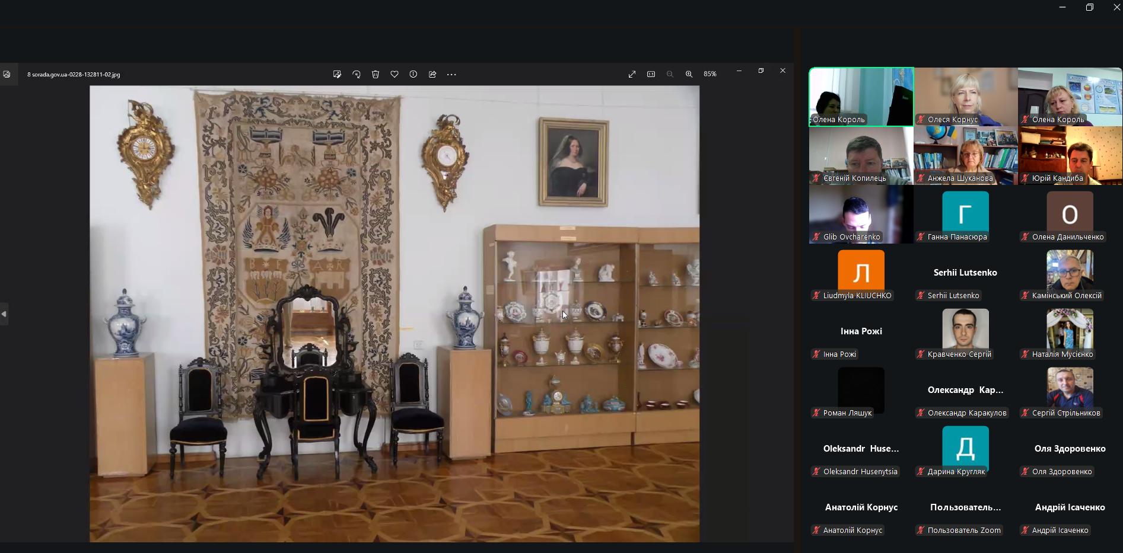The width and height of the screenshot is (1123, 553).
Task: Click the Ганна Панасюра avatar tile
Action: (965, 213)
